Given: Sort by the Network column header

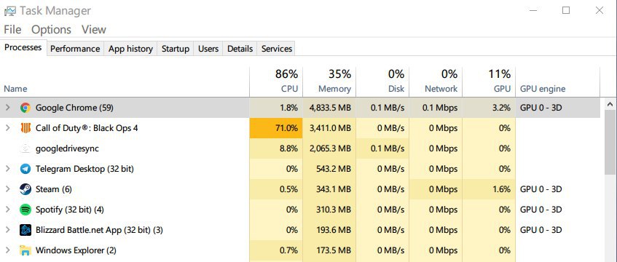Looking at the screenshot, I should 436,82.
